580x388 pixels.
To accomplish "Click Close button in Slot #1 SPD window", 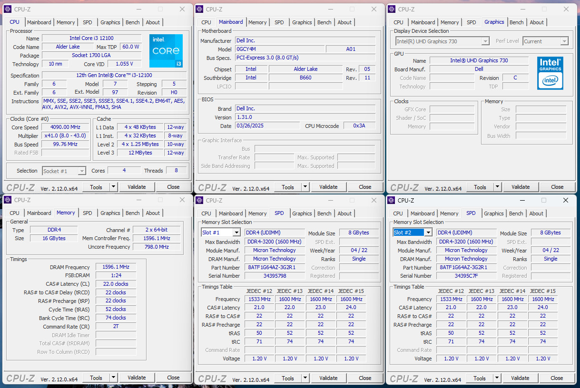I will 365,378.
